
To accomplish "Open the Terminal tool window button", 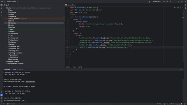I will coord(1,95).
